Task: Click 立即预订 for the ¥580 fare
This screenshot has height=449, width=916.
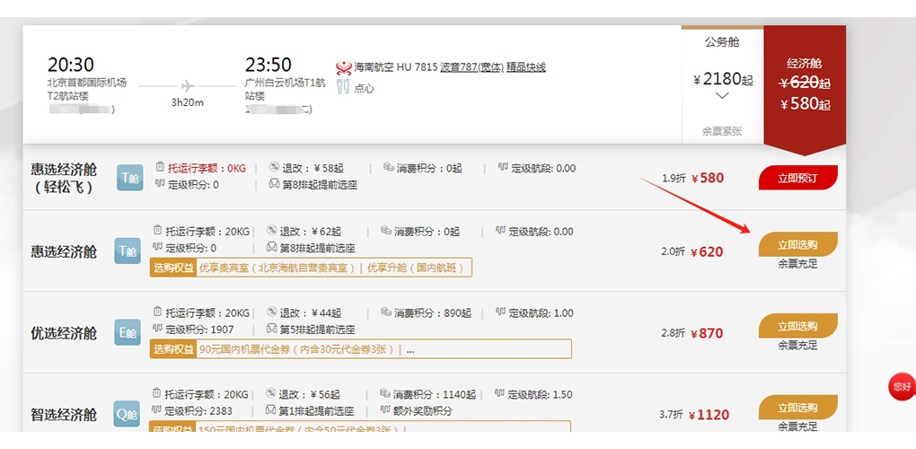Action: [x=798, y=178]
